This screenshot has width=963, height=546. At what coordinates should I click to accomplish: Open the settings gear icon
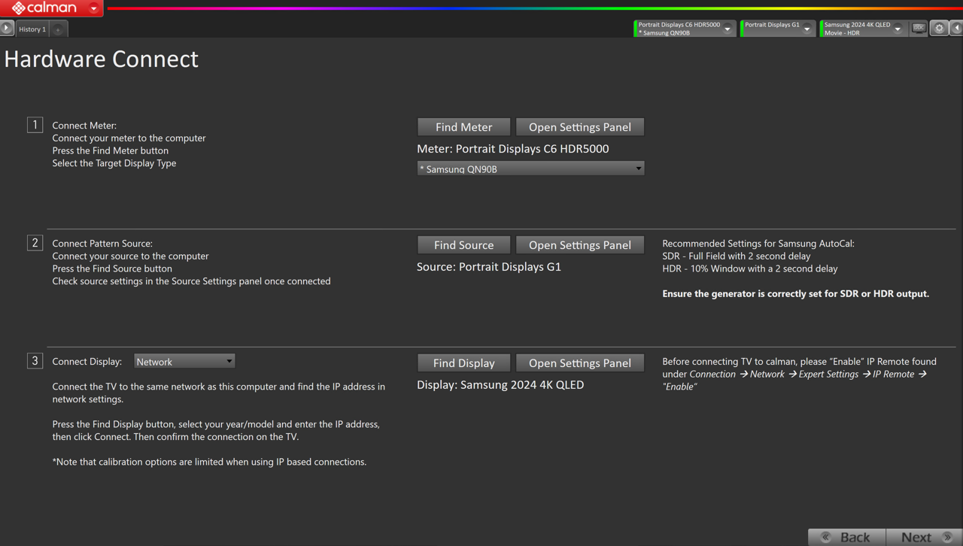[939, 29]
